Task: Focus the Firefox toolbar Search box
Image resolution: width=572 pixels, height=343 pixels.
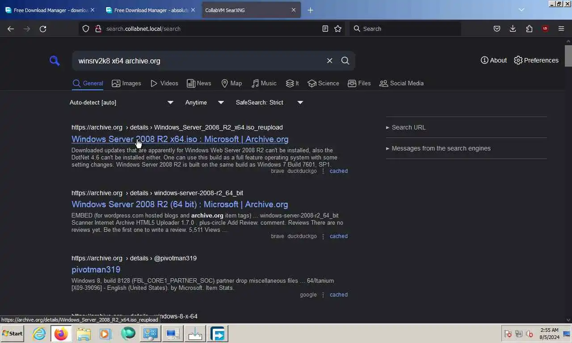Action: [x=405, y=29]
